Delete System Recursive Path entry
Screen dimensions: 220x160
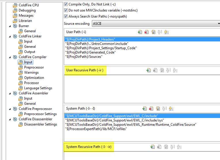click(159, 147)
